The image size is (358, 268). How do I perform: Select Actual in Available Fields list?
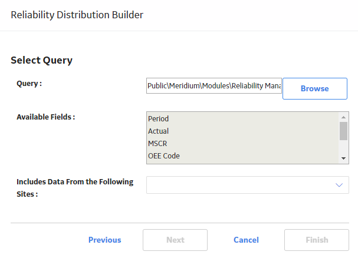click(242, 131)
